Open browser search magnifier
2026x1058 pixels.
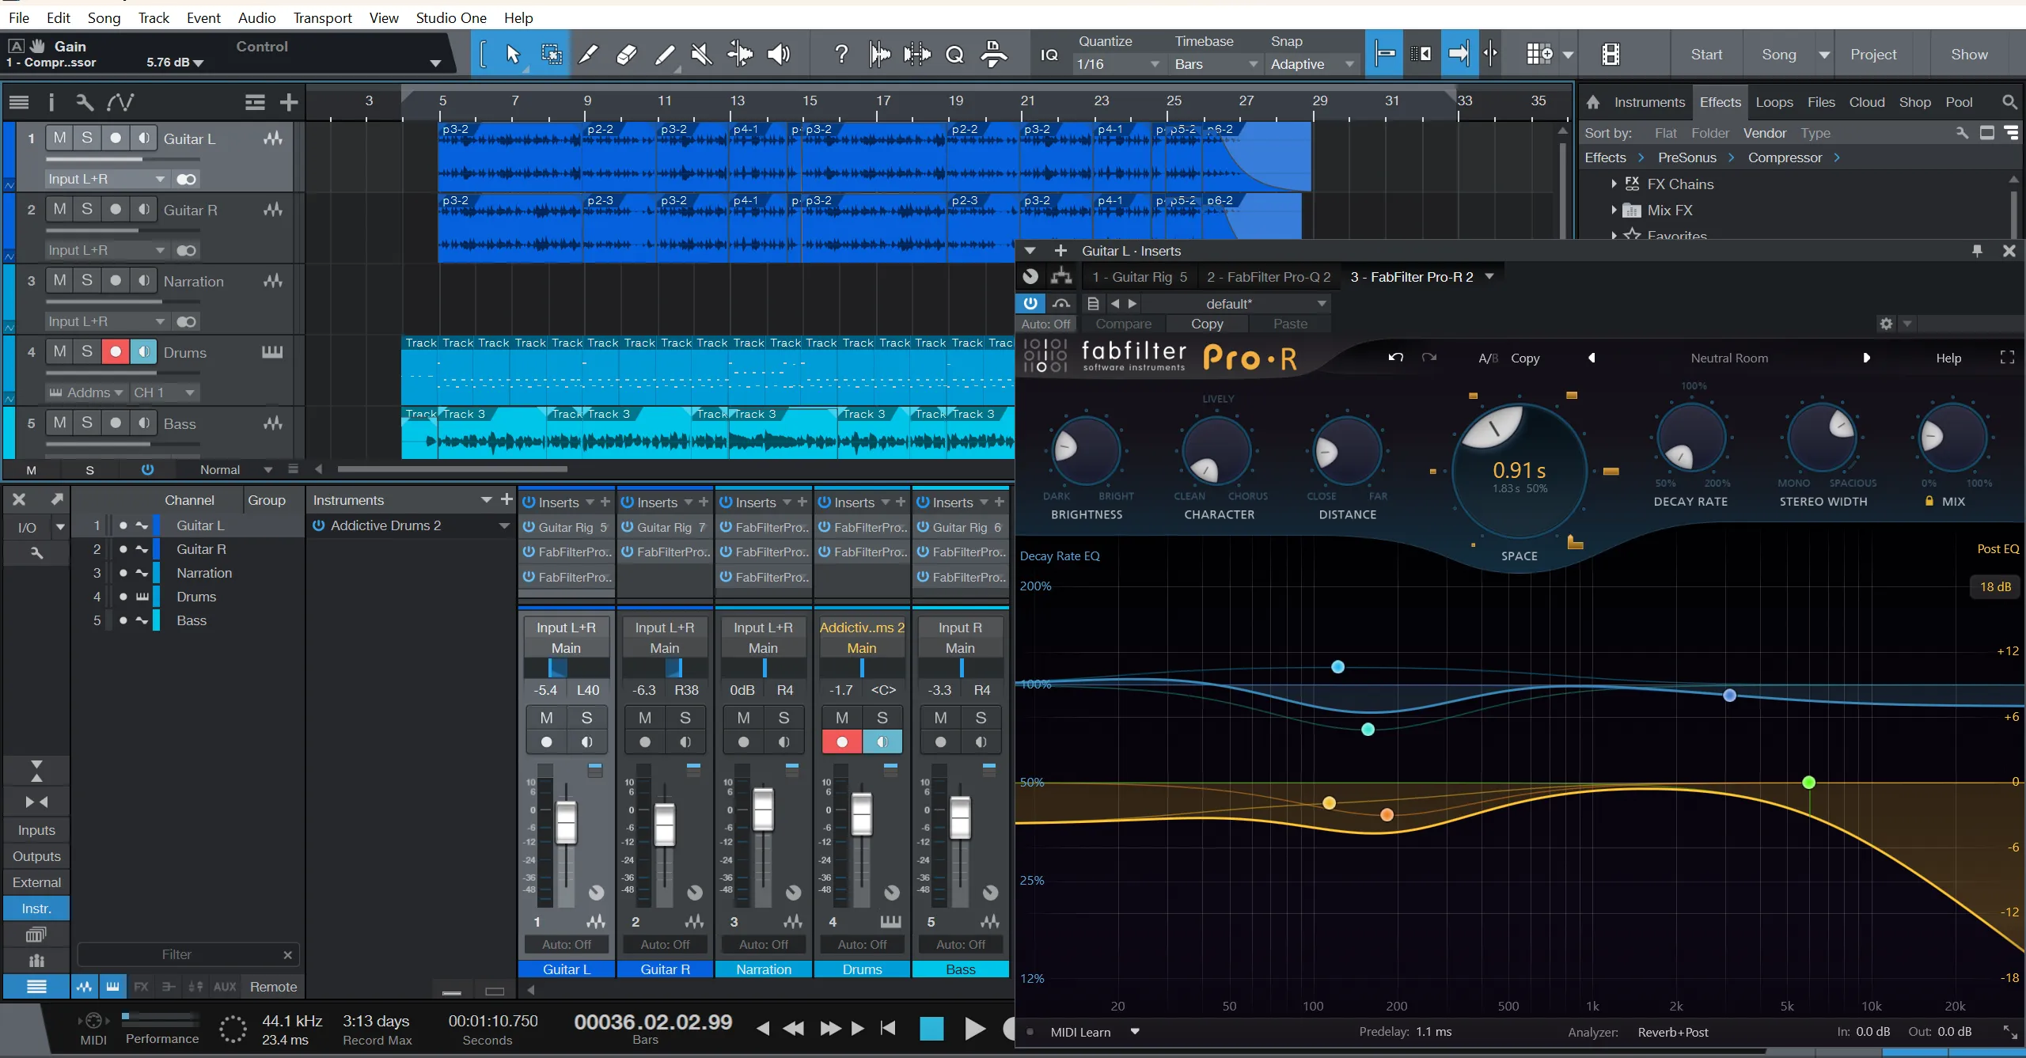click(2009, 102)
